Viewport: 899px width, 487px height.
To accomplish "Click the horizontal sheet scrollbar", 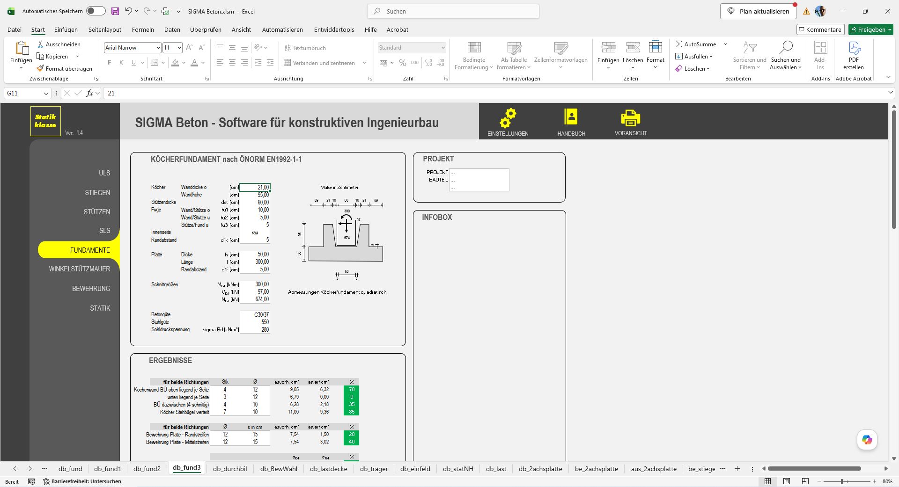I will click(814, 468).
